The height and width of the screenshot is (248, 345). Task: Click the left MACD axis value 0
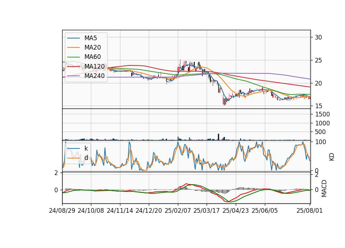tap(56, 190)
